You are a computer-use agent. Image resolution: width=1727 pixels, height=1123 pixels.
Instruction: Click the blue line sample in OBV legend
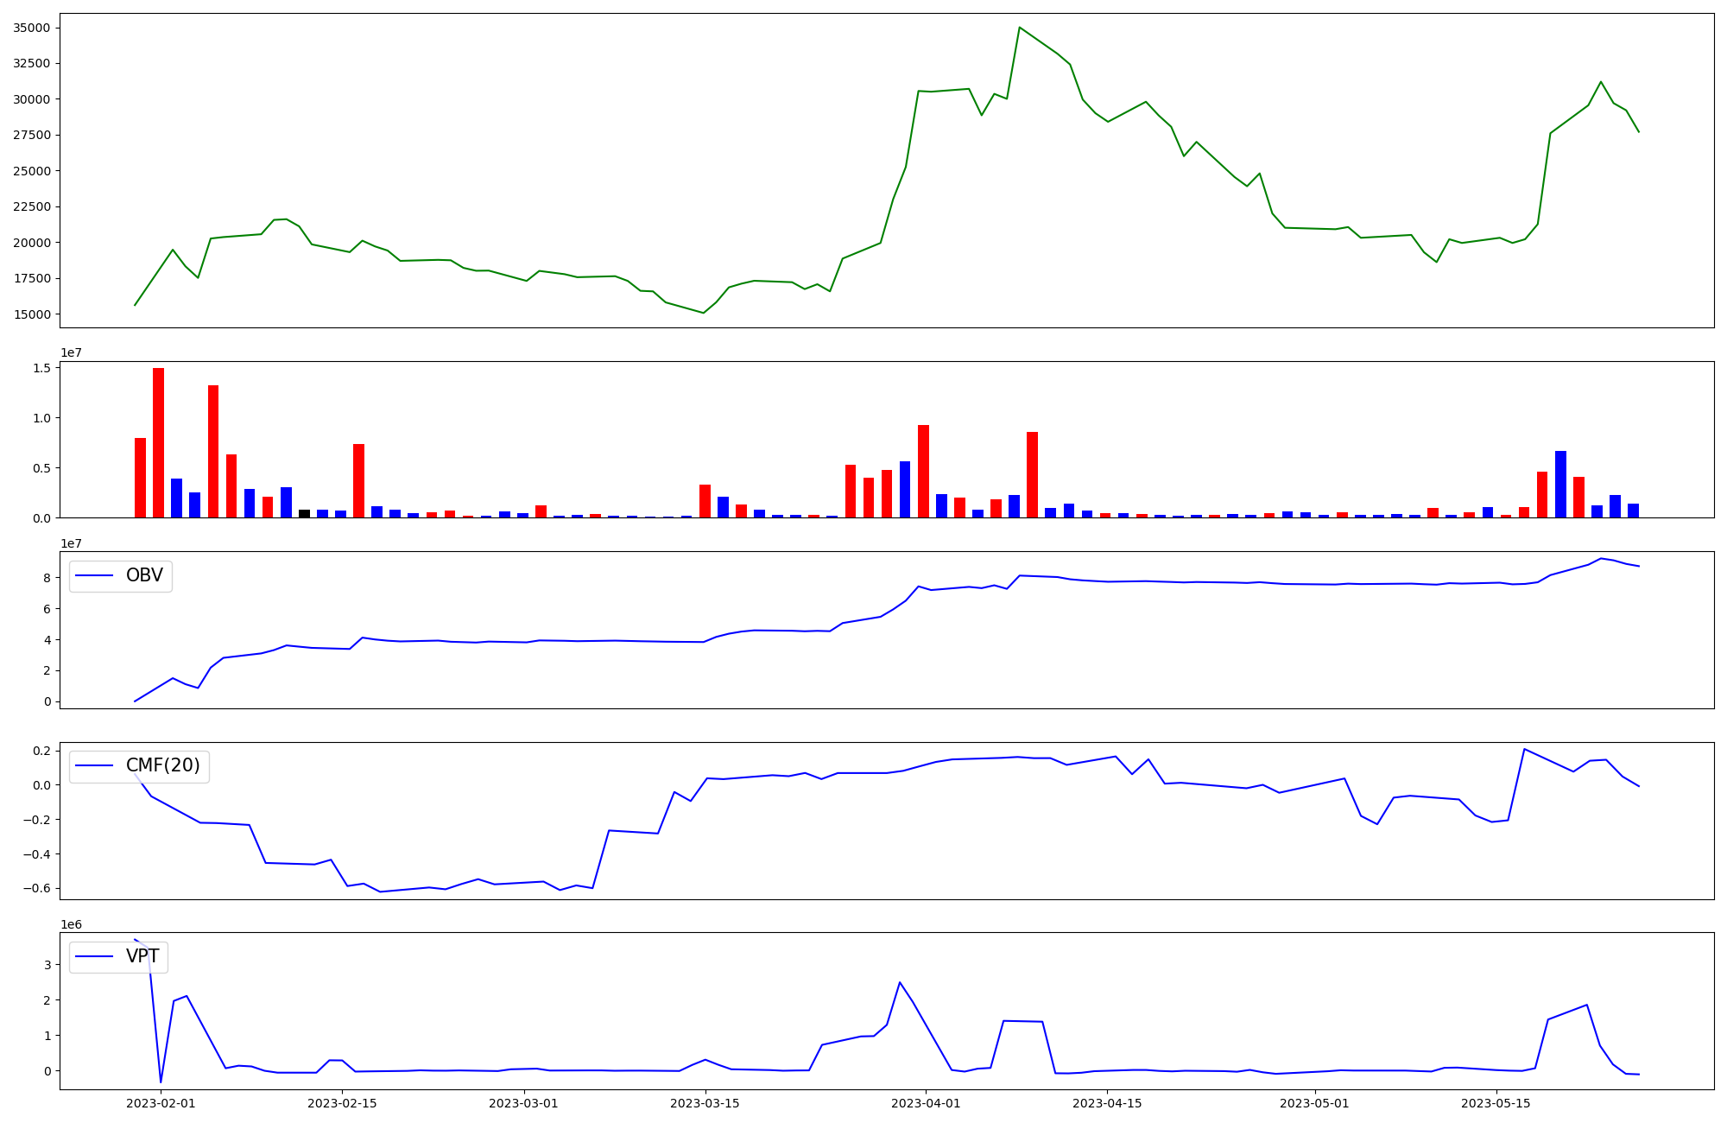tap(95, 576)
